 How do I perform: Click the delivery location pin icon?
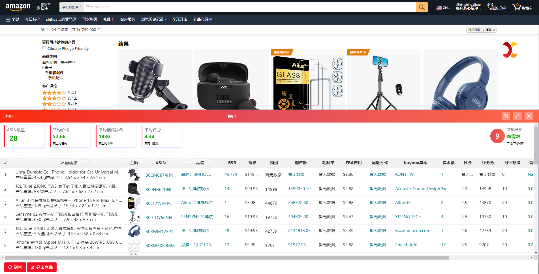coord(38,8)
